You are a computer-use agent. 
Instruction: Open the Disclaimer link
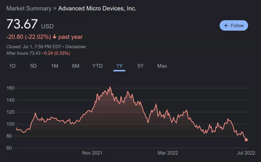[76, 47]
